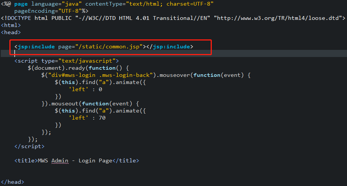347x186 pixels.
Task: Click the .mouseover(function(event) call
Action: point(204,75)
